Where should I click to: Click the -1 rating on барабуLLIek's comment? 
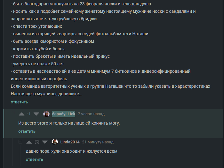point(29,114)
